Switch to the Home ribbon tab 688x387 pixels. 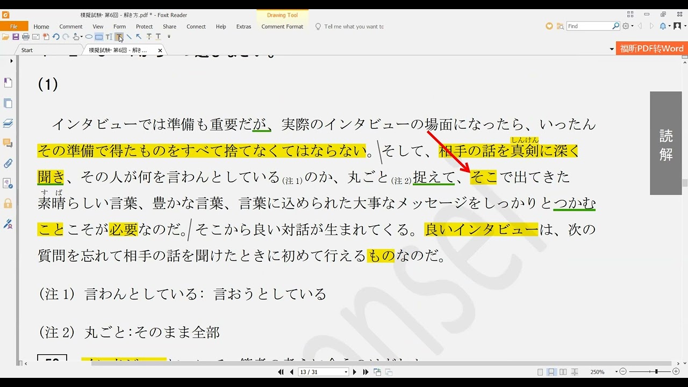tap(41, 26)
